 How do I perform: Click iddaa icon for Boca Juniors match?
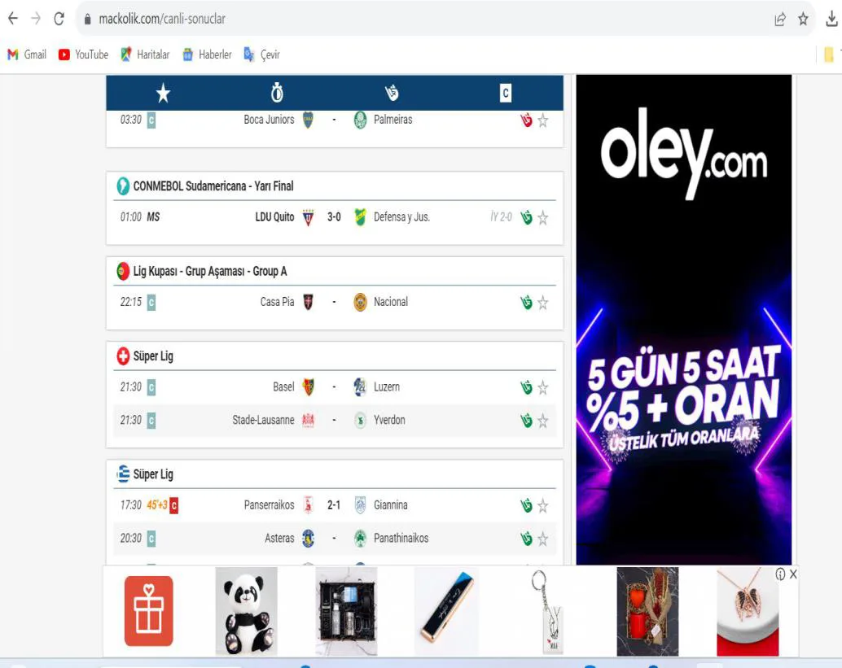pos(526,120)
